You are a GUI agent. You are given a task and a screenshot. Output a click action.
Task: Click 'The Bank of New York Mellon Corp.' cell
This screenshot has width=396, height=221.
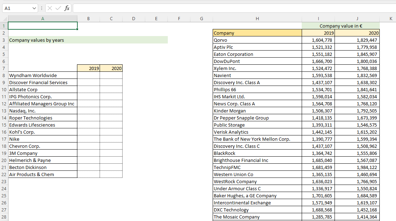pyautogui.click(x=257, y=139)
